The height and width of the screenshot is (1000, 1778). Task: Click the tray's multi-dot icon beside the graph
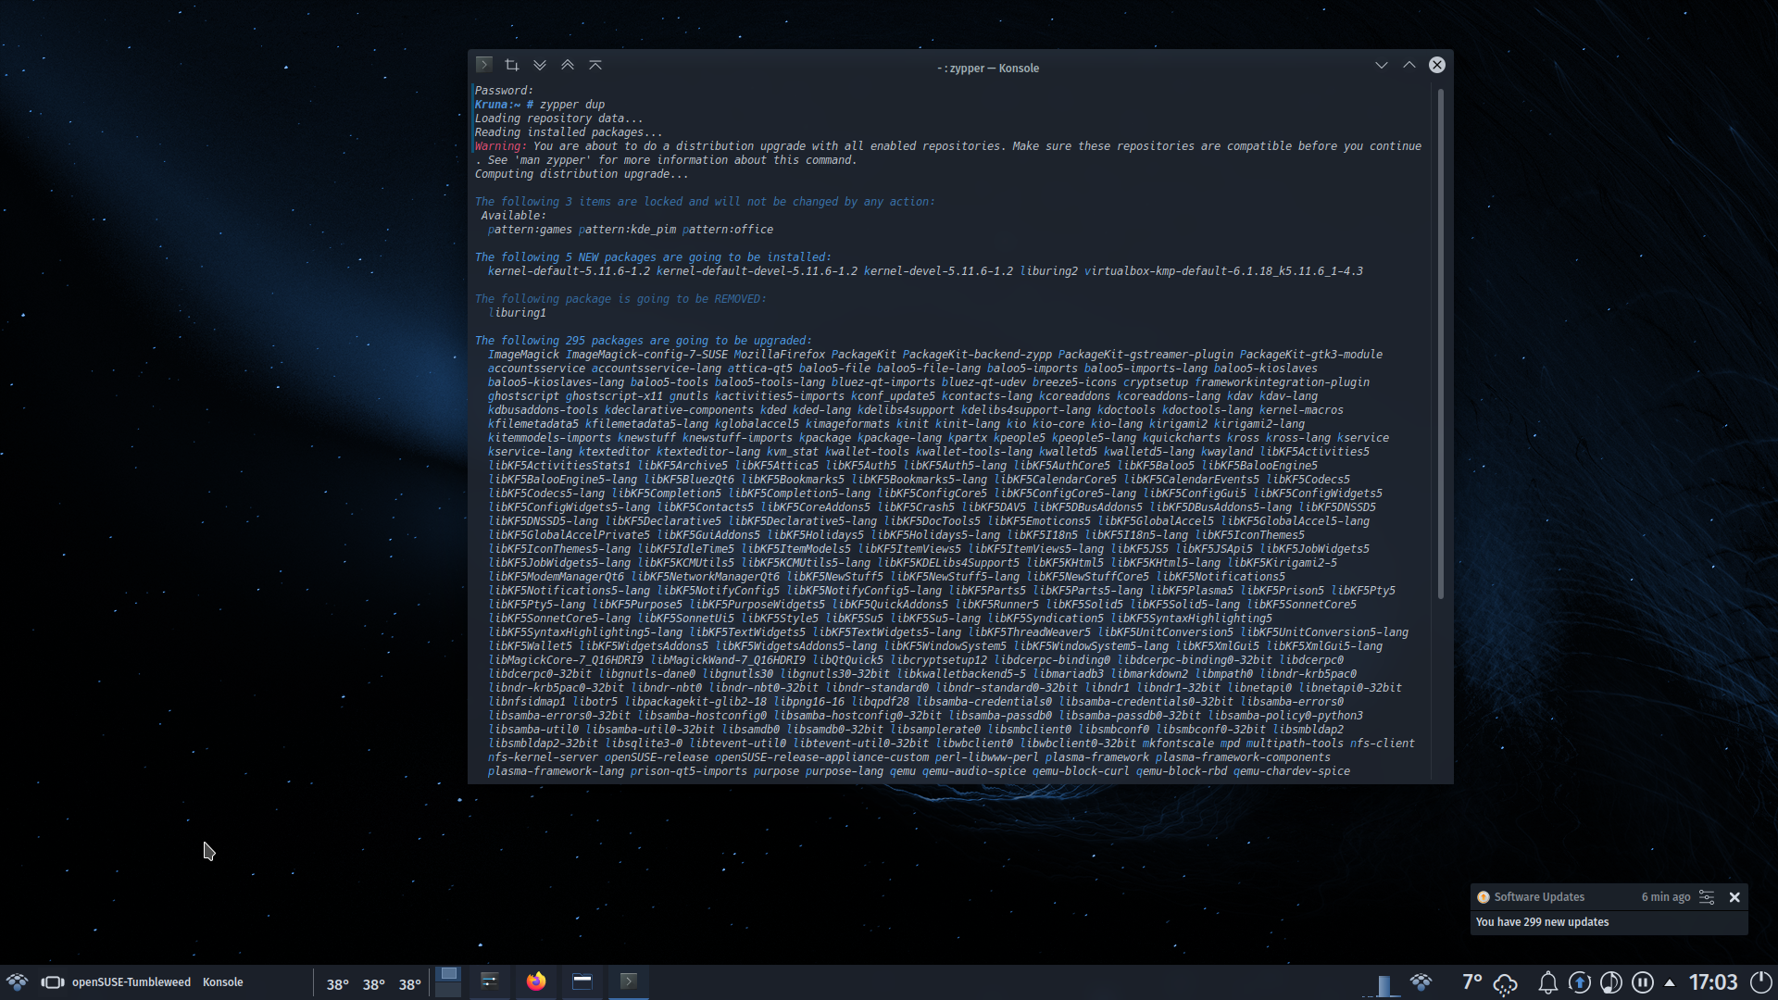coord(1421,982)
